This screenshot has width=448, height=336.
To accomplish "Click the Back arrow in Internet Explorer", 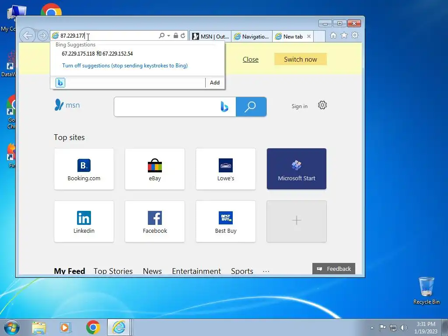I will [x=28, y=36].
